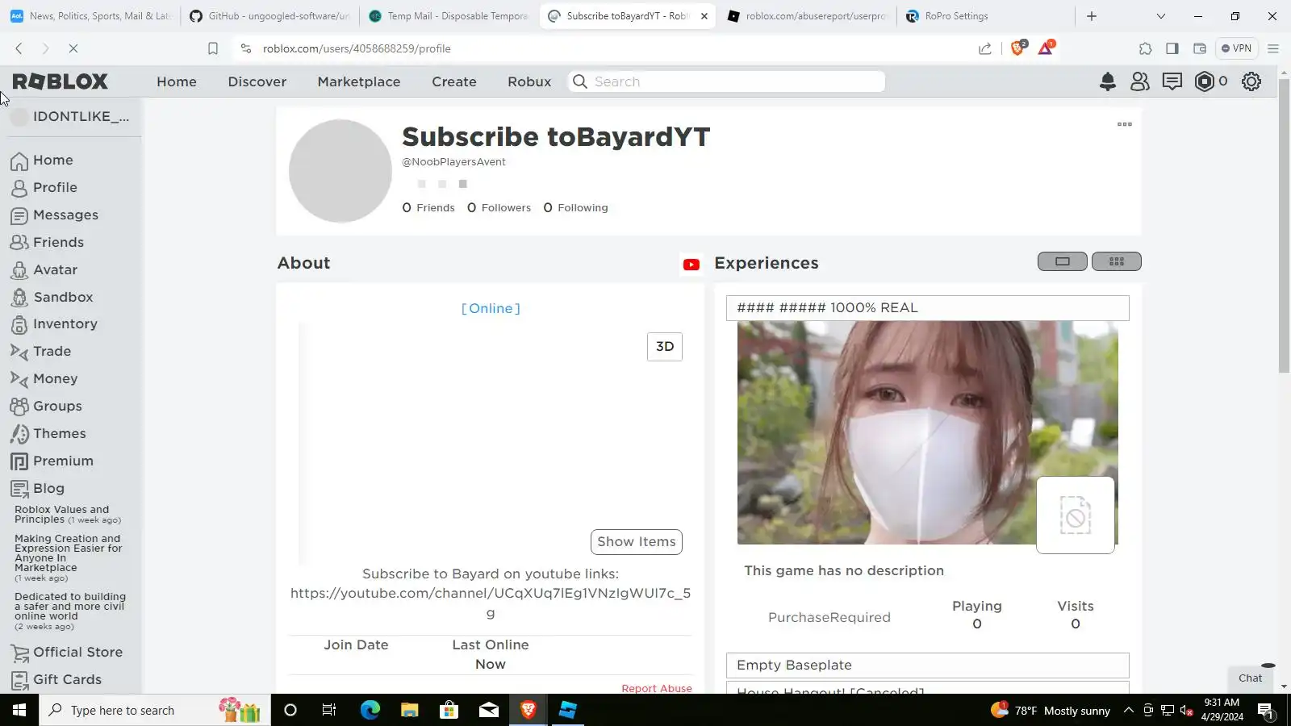Screen dimensions: 1291x726
Task: Switch to the roblox.com/abusereport tab
Action: point(807,16)
